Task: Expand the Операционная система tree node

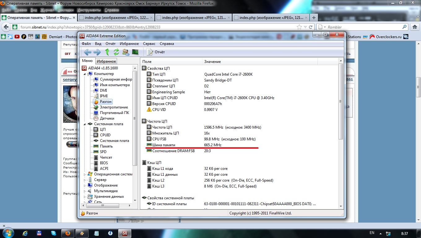Action: pos(85,174)
